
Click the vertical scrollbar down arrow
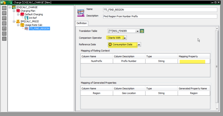[x=217, y=109]
